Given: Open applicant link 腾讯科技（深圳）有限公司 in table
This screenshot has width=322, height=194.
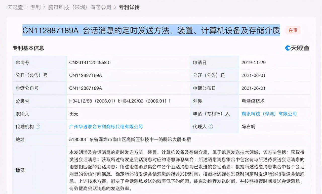Looking at the screenshot, I should point(269,114).
